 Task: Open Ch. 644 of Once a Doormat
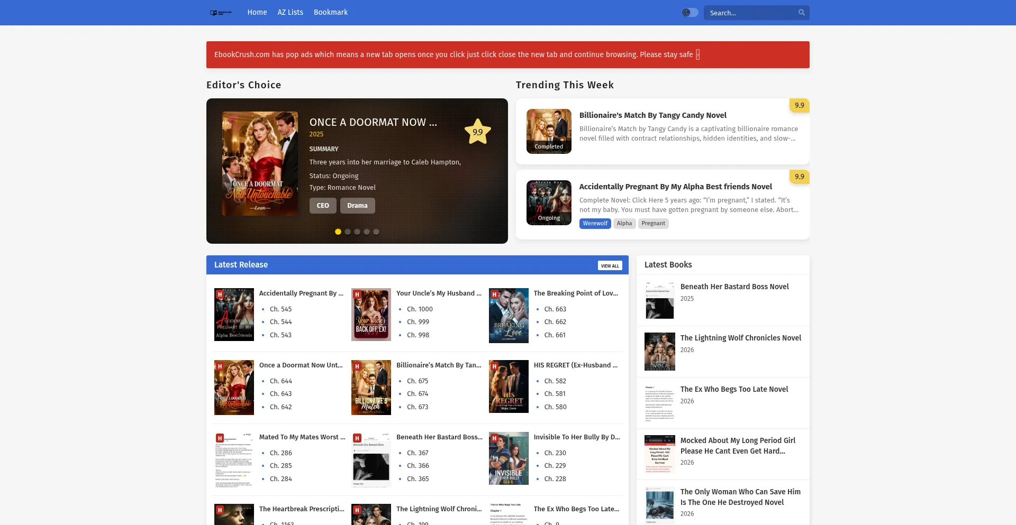pyautogui.click(x=281, y=381)
